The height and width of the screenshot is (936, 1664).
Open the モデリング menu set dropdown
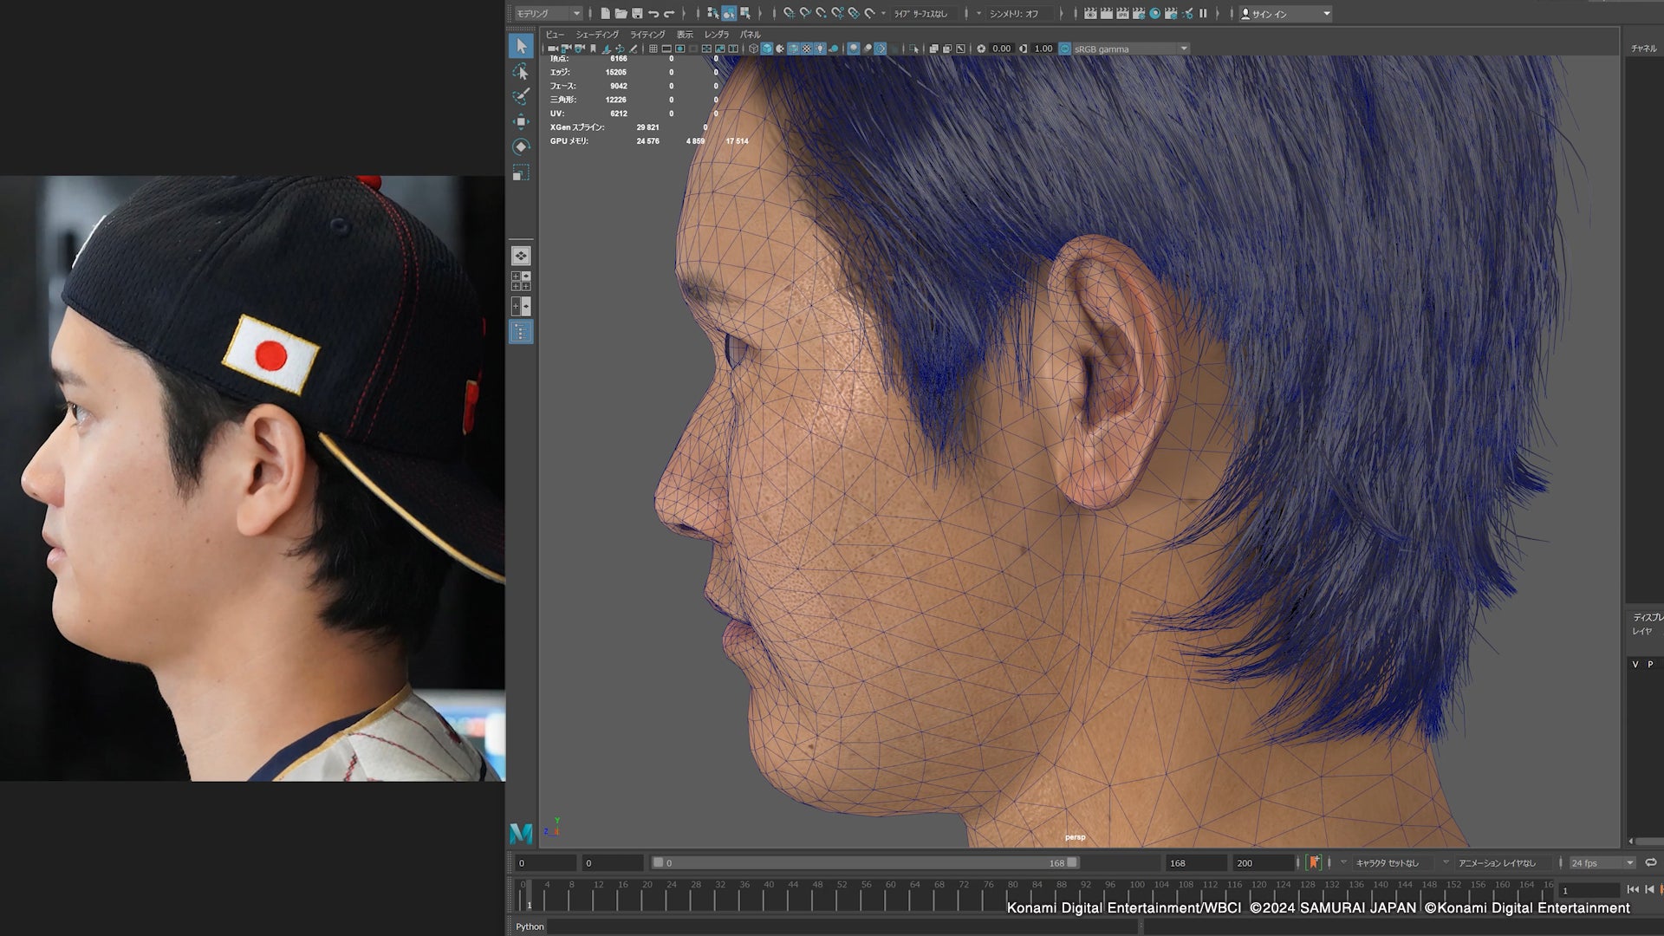(x=549, y=14)
